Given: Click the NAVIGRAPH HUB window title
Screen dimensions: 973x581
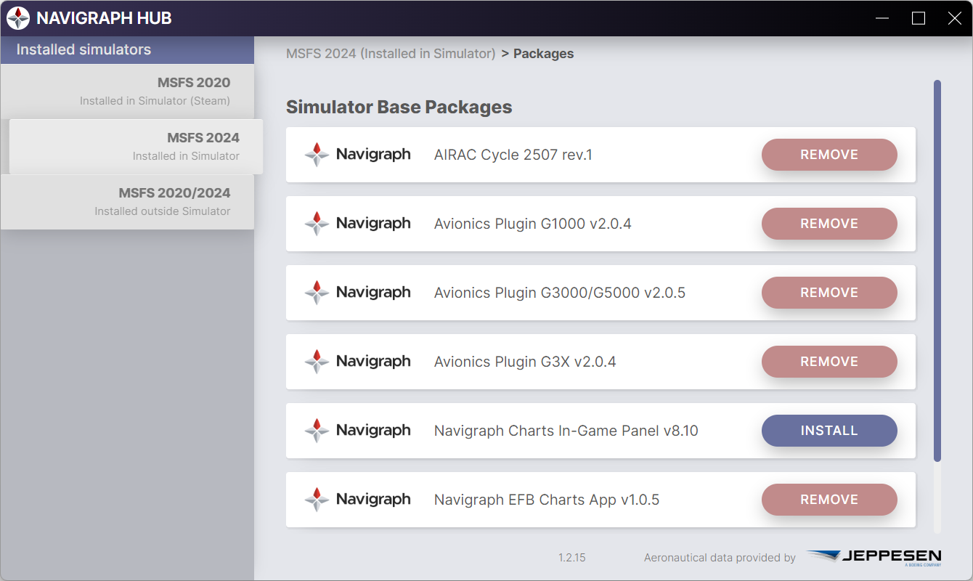Looking at the screenshot, I should (104, 18).
